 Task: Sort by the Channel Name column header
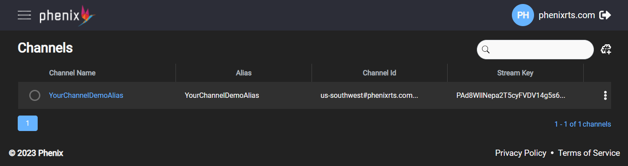72,73
